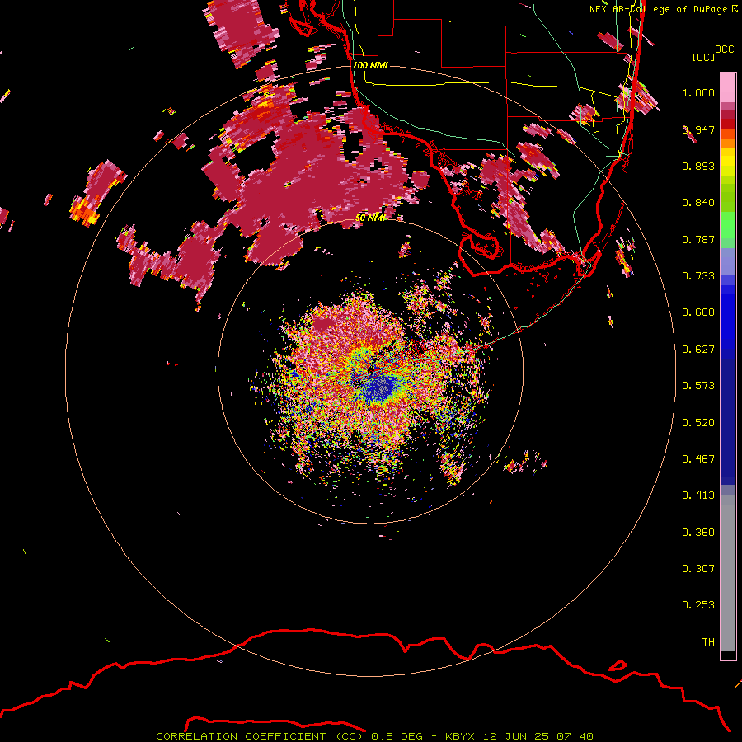The width and height of the screenshot is (742, 742).
Task: Select the 0.680 color scale value
Action: point(698,312)
